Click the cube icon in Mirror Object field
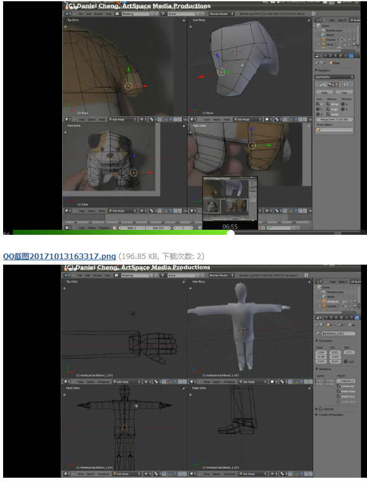Image resolution: width=367 pixels, height=492 pixels. tap(319, 130)
